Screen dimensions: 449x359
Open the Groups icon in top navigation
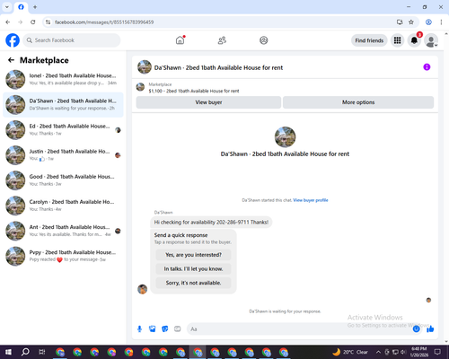coord(263,40)
